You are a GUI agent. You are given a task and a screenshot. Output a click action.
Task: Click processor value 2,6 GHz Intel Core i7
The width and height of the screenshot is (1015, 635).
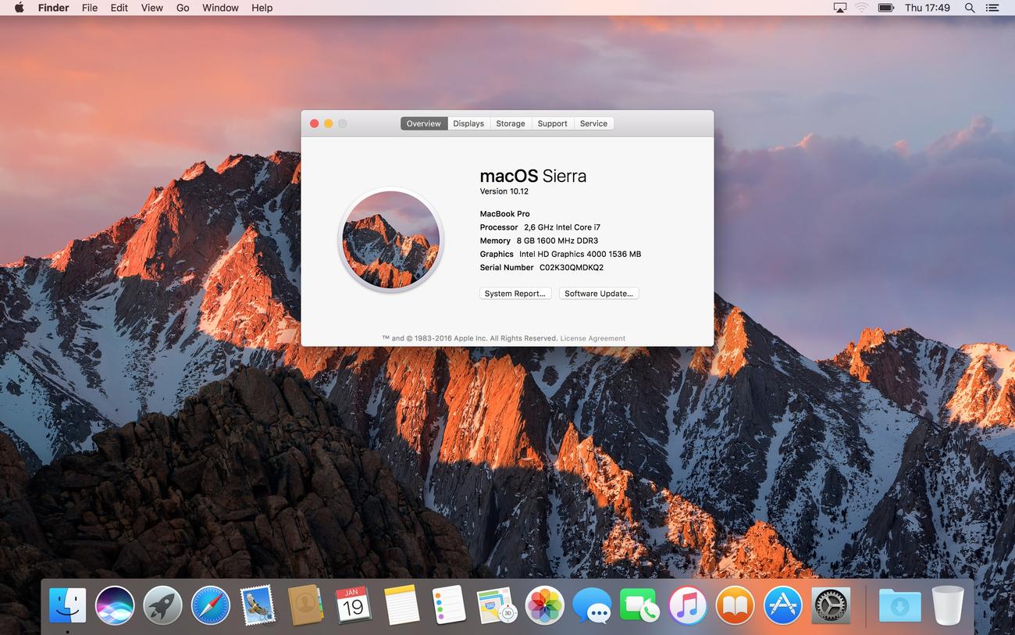click(x=562, y=227)
